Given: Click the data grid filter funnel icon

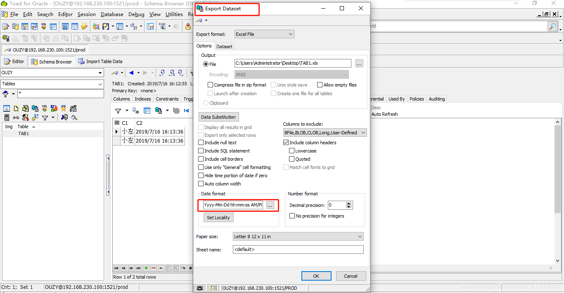Looking at the screenshot, I should tap(118, 110).
